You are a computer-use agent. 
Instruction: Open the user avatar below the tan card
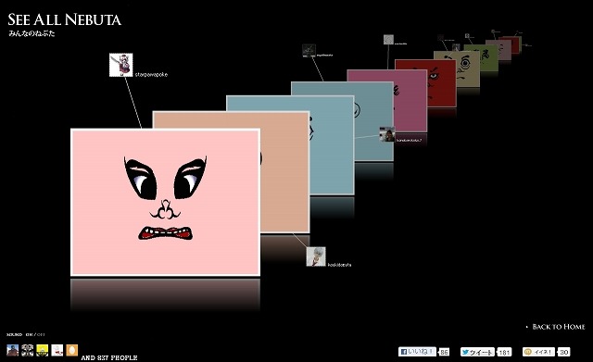pos(316,256)
